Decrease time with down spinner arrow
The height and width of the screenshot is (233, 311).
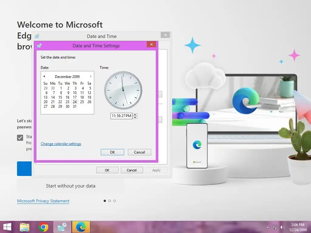pos(135,117)
